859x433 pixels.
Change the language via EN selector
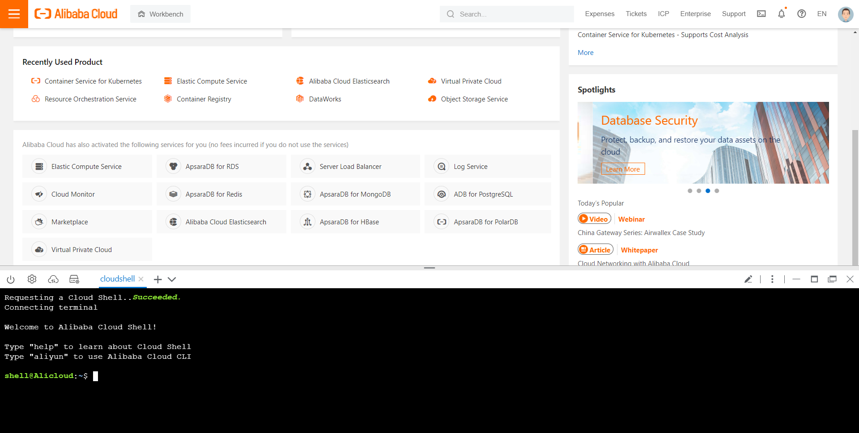coord(821,14)
